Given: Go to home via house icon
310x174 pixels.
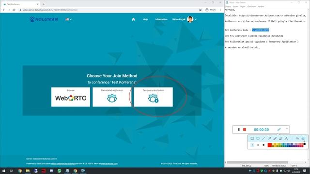Looking at the screenshot, I should point(134,19).
